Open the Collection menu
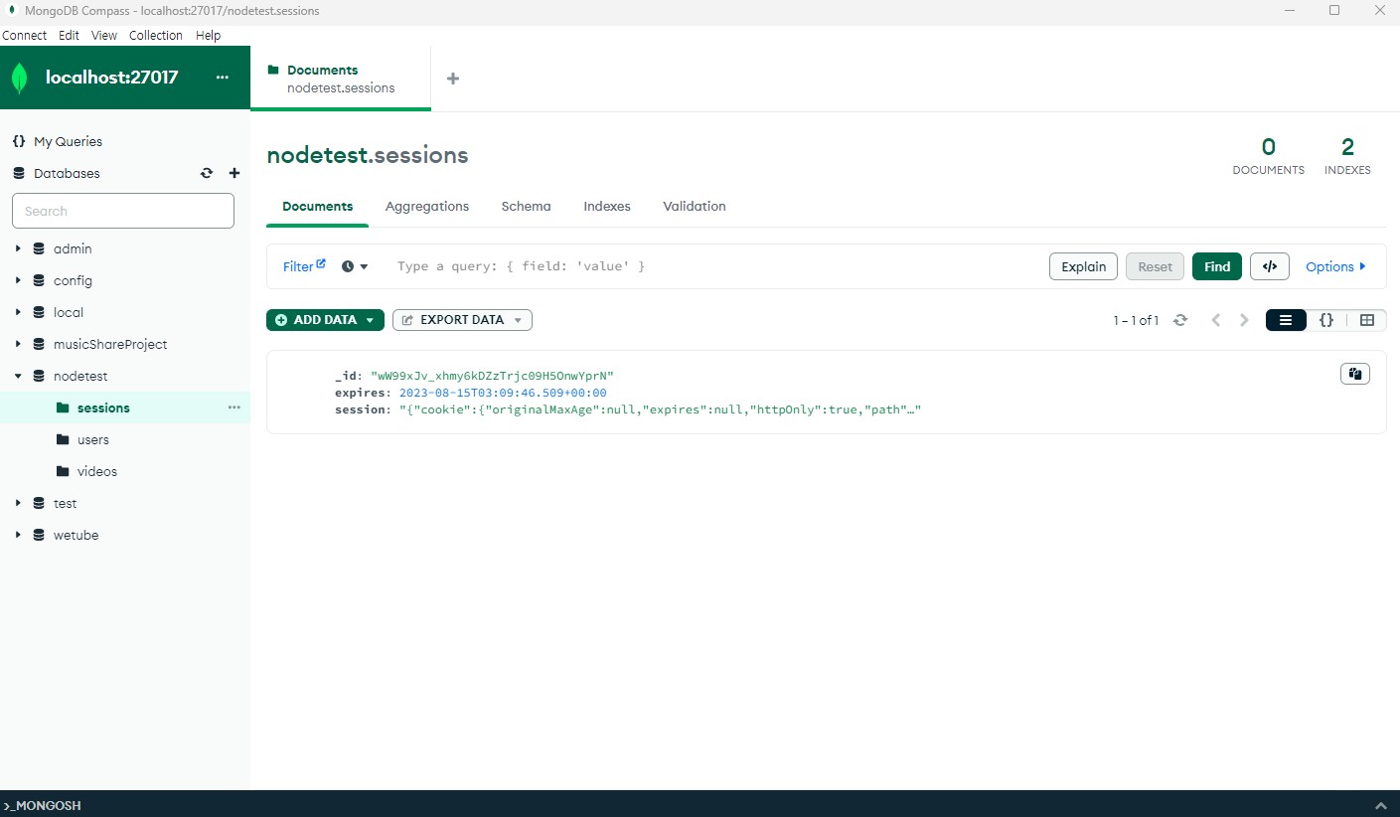The width and height of the screenshot is (1400, 817). point(156,35)
